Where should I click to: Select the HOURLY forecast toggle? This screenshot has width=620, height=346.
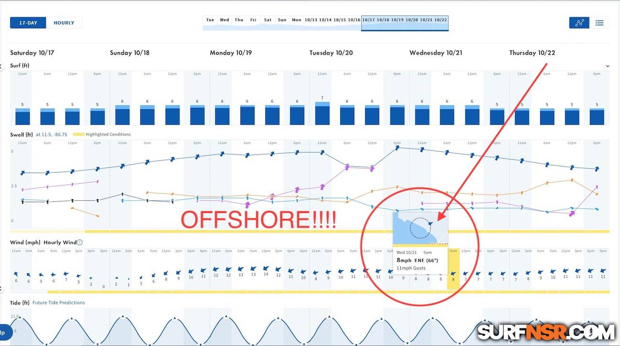click(64, 23)
